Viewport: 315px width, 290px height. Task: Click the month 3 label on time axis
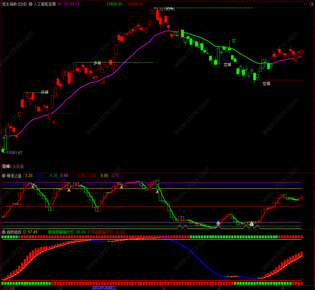(x=219, y=288)
